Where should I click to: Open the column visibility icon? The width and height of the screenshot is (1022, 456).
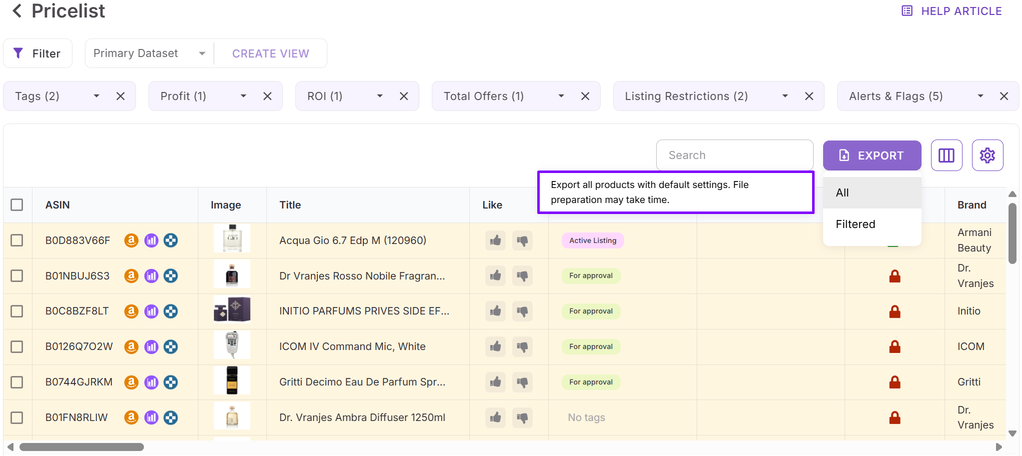click(947, 155)
